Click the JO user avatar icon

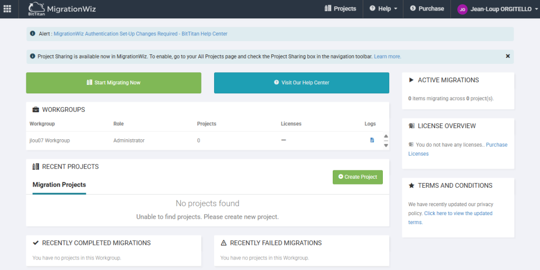click(462, 9)
